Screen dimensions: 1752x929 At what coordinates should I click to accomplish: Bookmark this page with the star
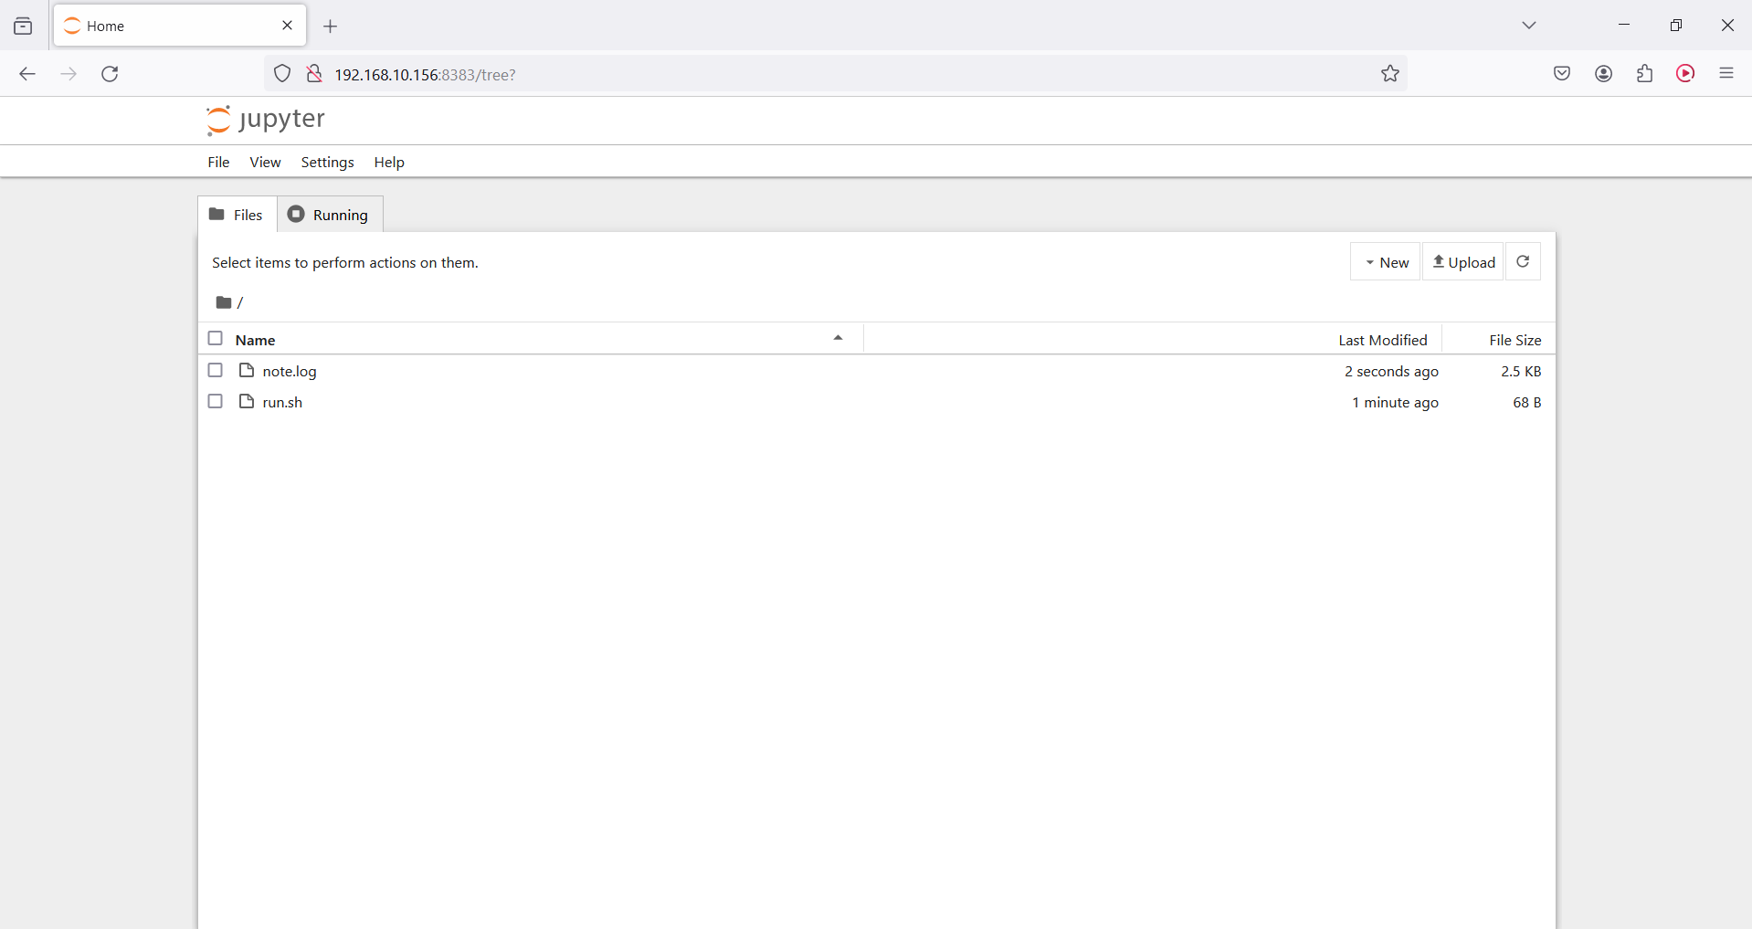[x=1390, y=74]
